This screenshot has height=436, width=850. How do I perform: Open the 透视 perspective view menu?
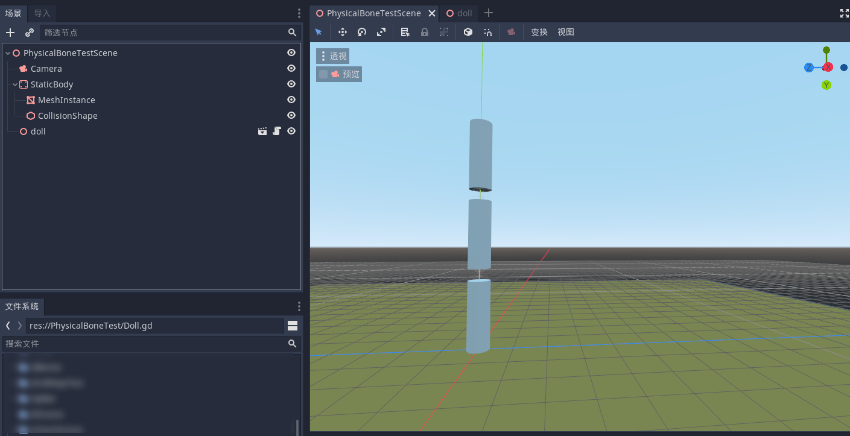coord(333,56)
